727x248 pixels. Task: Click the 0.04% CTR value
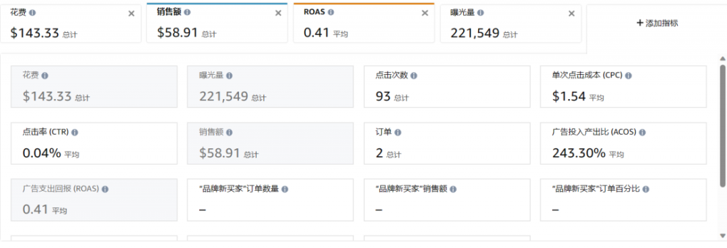pos(42,153)
